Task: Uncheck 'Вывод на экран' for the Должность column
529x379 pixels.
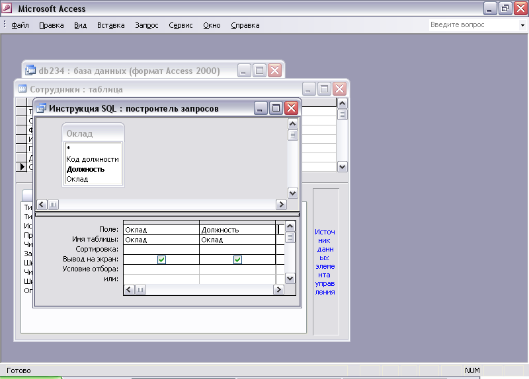Action: [x=237, y=259]
